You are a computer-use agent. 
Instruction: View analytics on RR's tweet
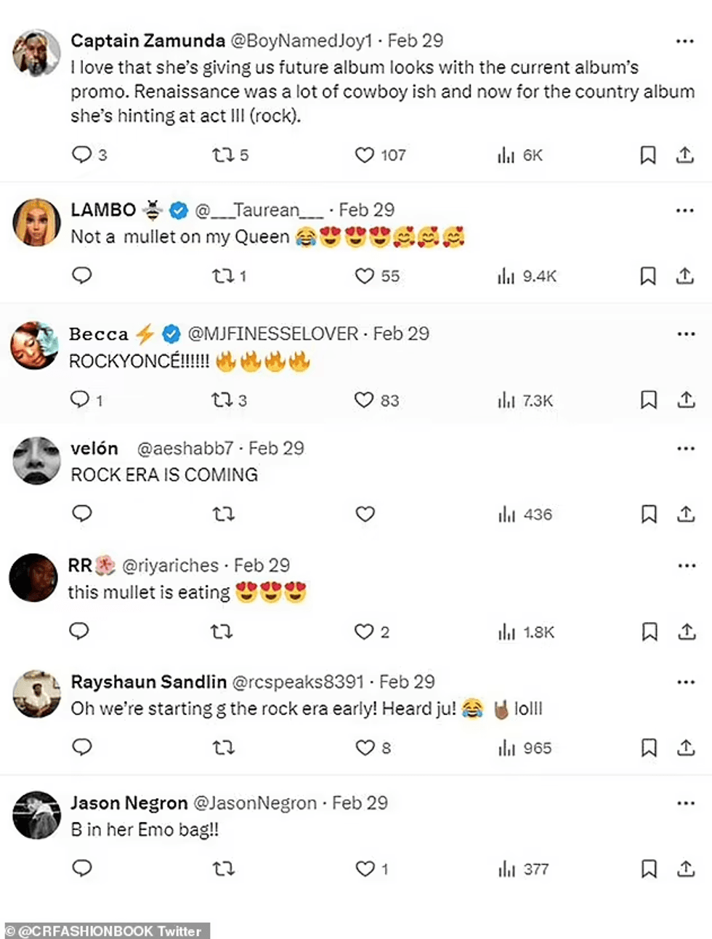(x=507, y=632)
